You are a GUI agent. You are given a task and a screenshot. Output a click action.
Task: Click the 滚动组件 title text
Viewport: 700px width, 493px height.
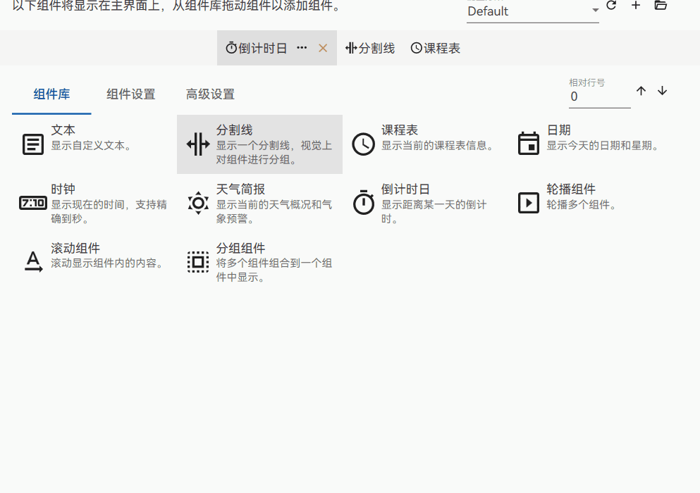tap(75, 248)
